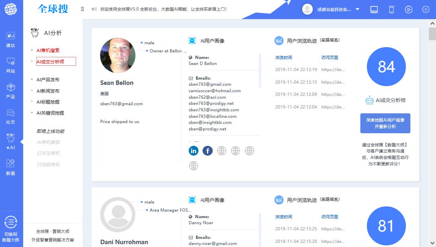Click the 深度挖掘AI用户画像开重新分析 button
Screen dimensions: 436x247
385,123
